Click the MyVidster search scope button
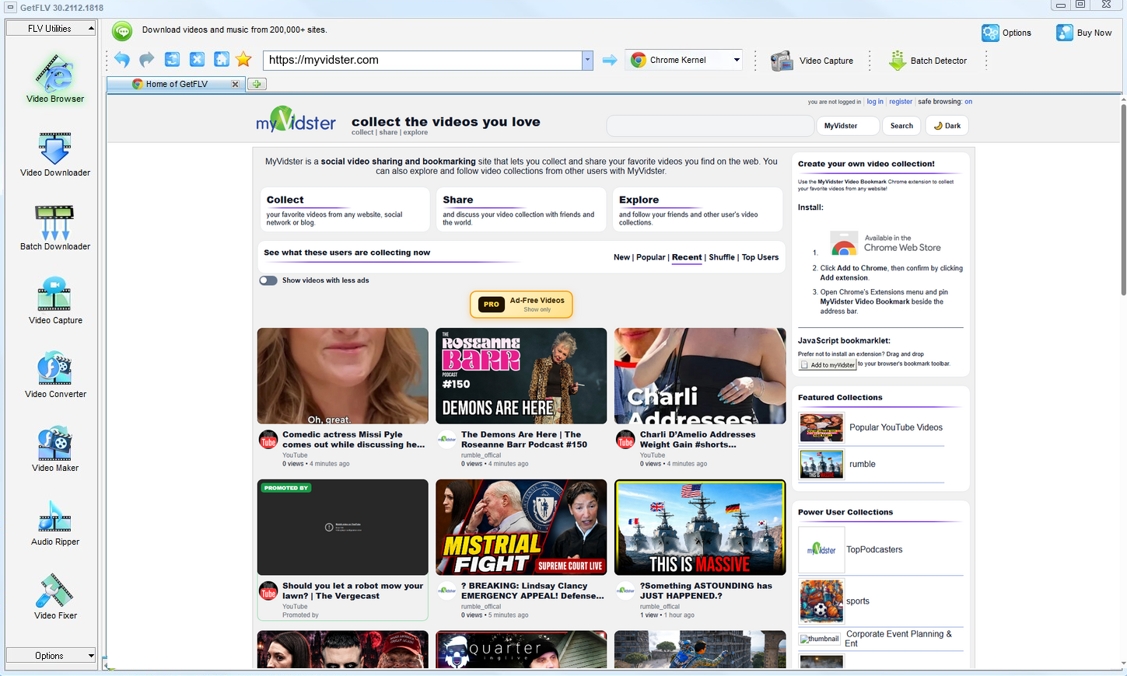 [x=848, y=126]
